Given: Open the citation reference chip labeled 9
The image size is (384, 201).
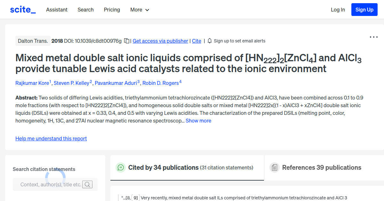Looking at the screenshot, I should (x=135, y=197).
